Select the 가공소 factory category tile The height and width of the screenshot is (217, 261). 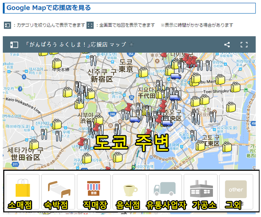click(x=201, y=192)
